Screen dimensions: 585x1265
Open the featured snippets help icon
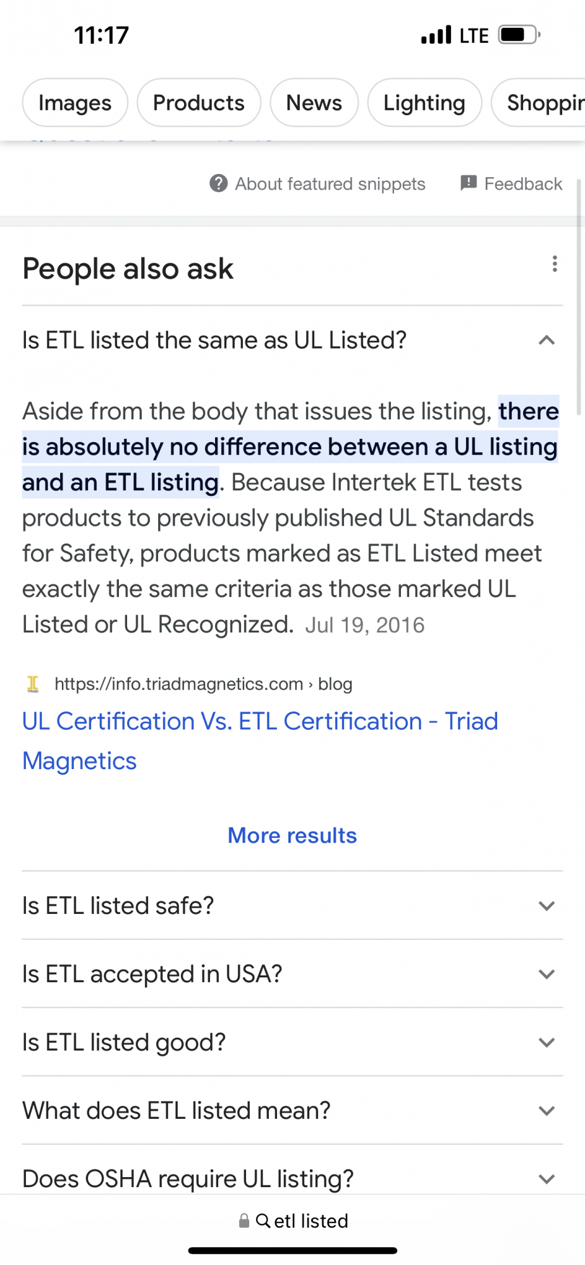pyautogui.click(x=218, y=183)
